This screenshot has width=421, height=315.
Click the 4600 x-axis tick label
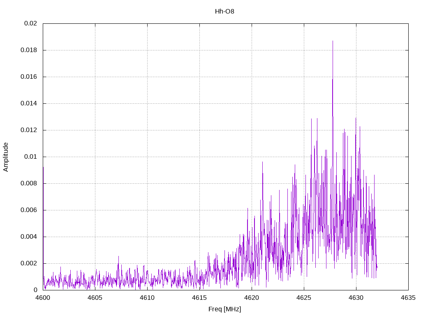coord(43,298)
